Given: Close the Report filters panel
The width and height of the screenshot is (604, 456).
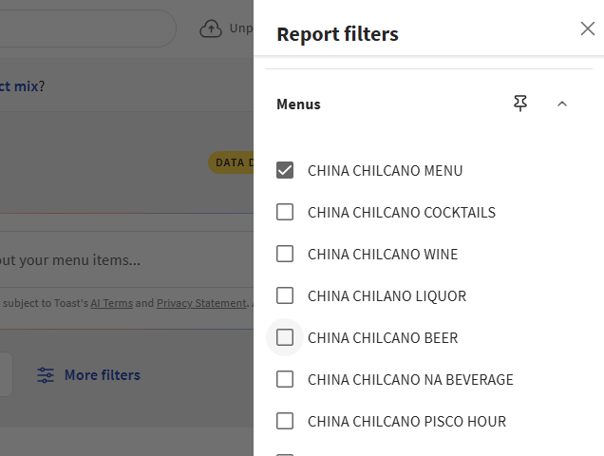Looking at the screenshot, I should [588, 28].
